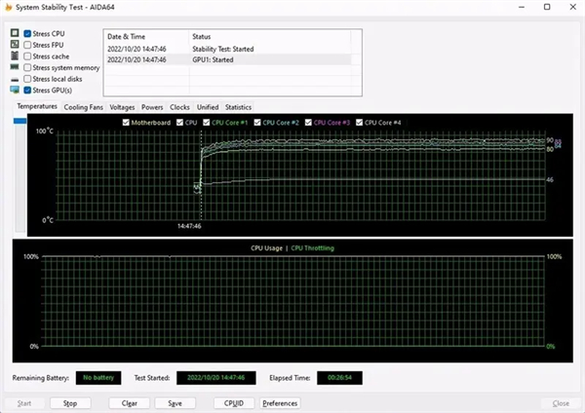Enable the Stress system memory checkbox
This screenshot has width=585, height=413.
27,68
